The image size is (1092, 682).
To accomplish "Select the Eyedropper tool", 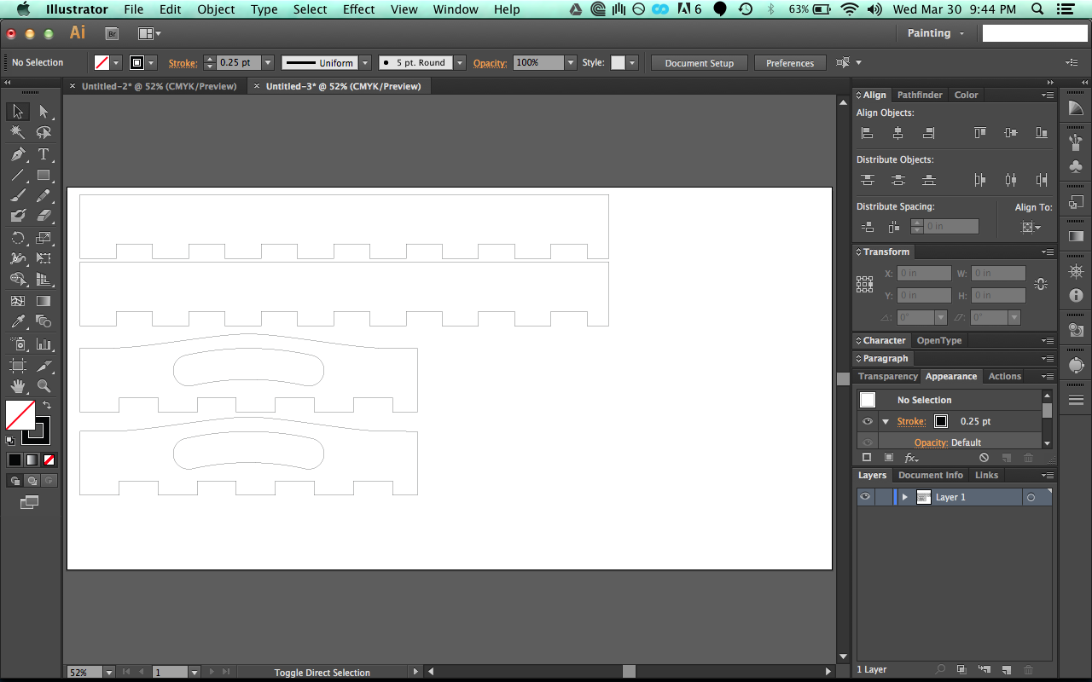I will pyautogui.click(x=18, y=322).
